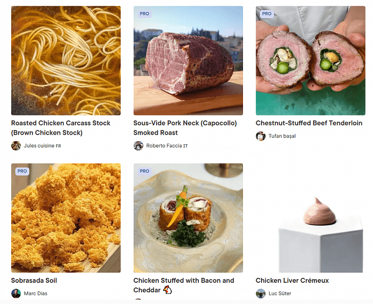The height and width of the screenshot is (304, 373).
Task: Click PRO badge on Beef Tenderloin photo
Action: pos(266,14)
